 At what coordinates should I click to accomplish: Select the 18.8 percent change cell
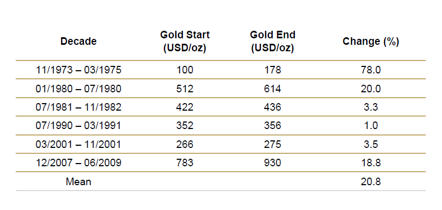(371, 163)
